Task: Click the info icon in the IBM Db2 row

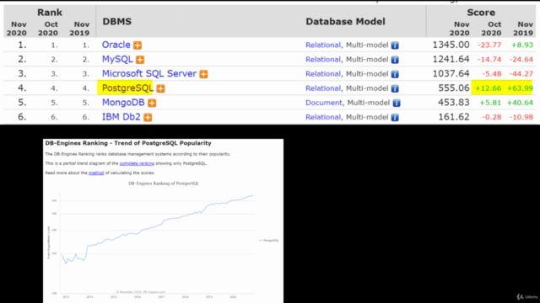Action: pyautogui.click(x=395, y=117)
